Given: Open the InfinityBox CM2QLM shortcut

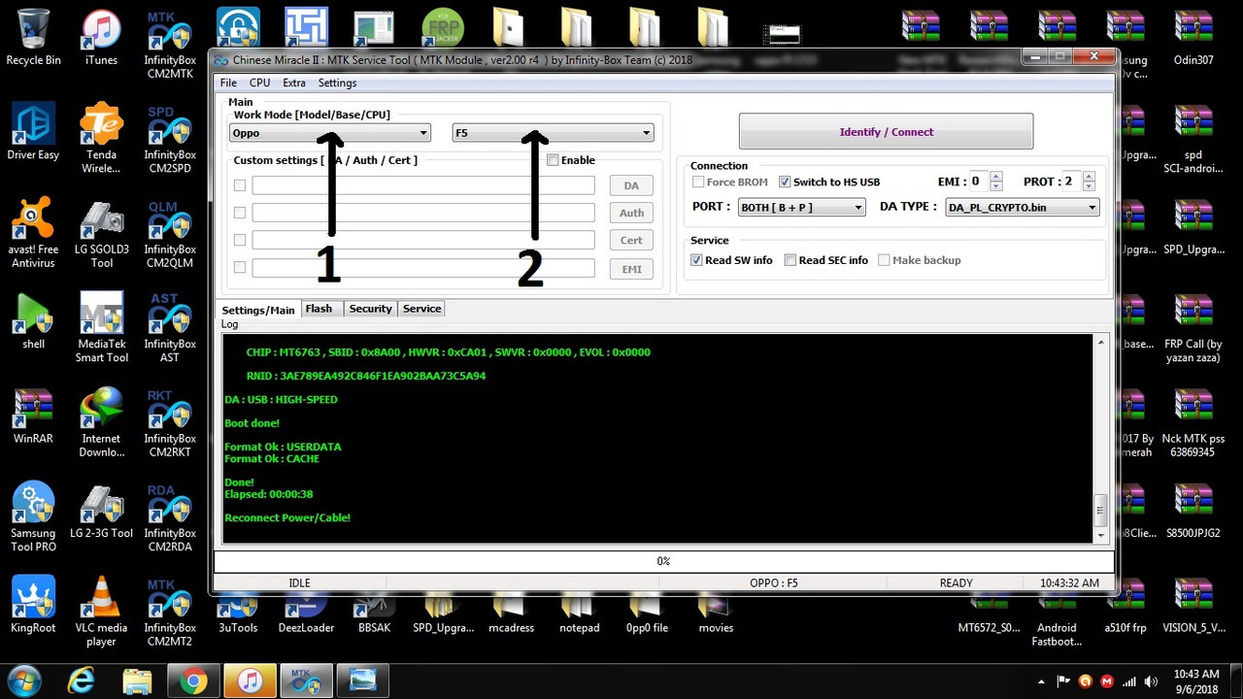Looking at the screenshot, I should 170,233.
